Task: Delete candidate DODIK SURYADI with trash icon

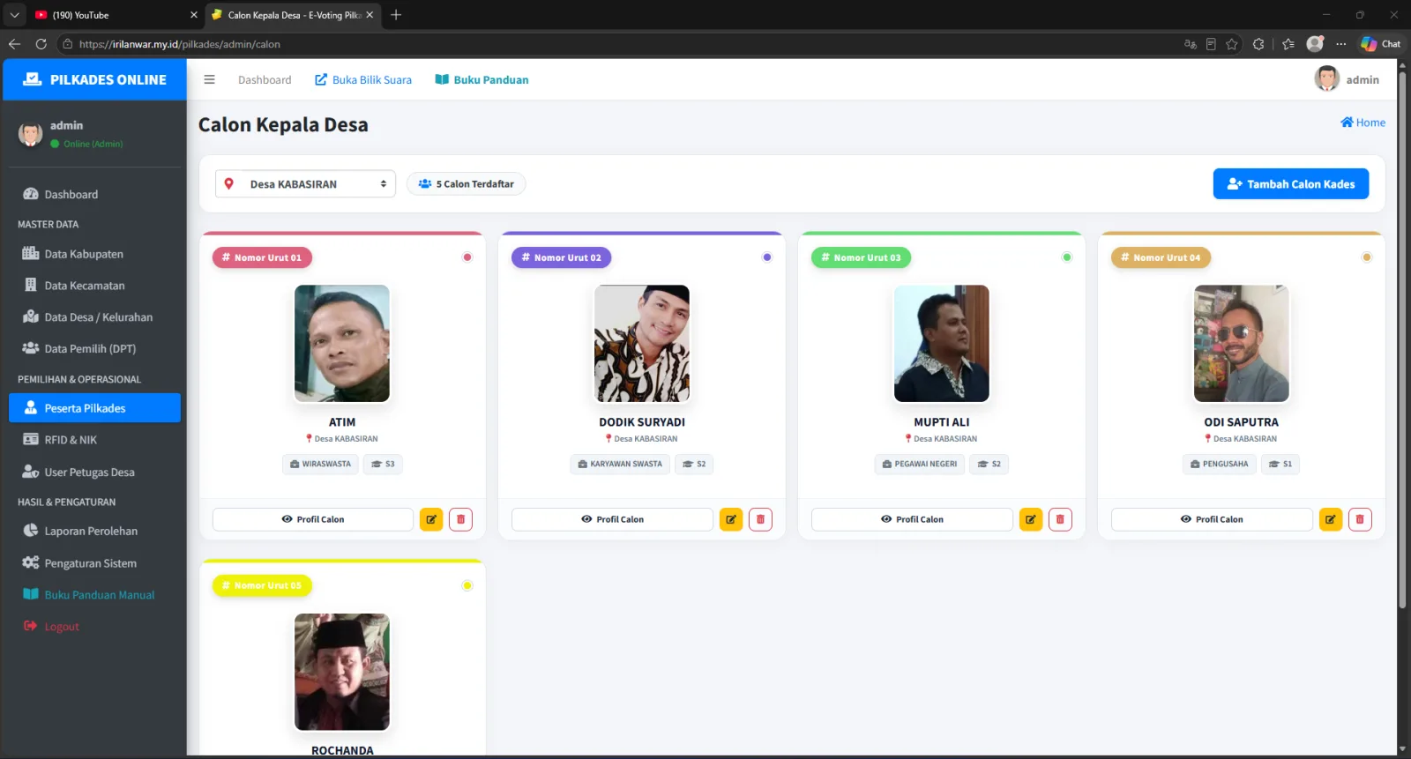Action: pyautogui.click(x=760, y=519)
